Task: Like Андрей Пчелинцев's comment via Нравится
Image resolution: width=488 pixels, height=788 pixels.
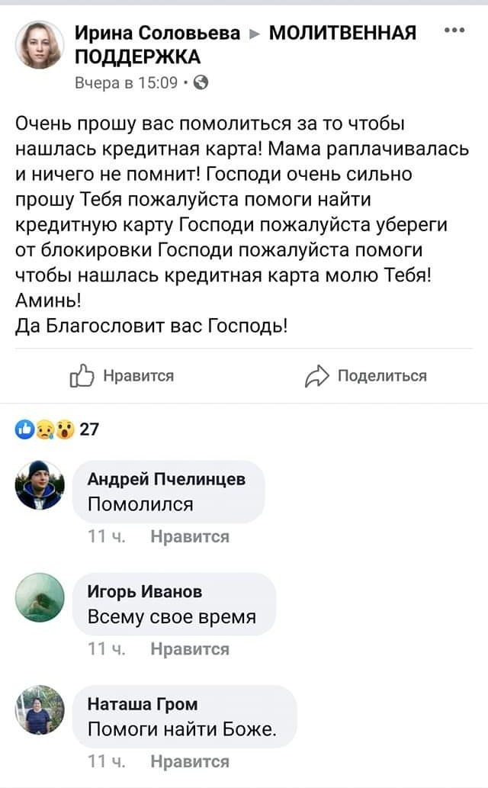Action: pyautogui.click(x=190, y=537)
